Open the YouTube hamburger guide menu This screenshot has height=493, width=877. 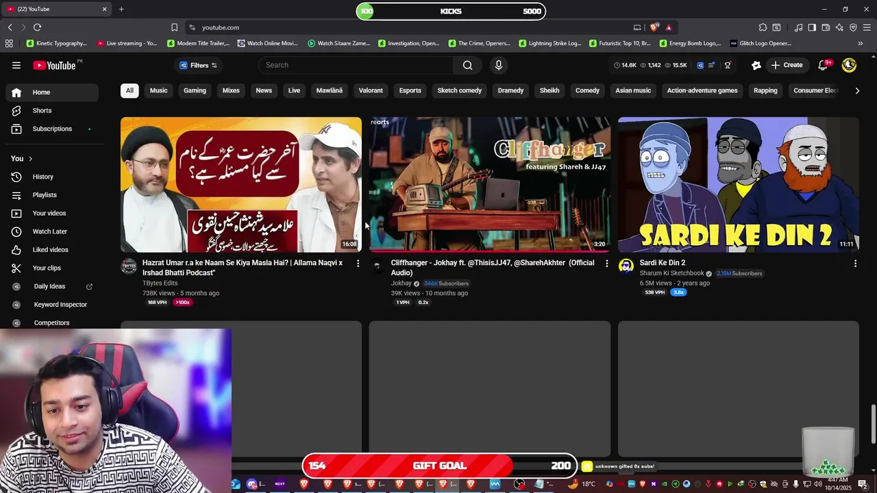[16, 65]
